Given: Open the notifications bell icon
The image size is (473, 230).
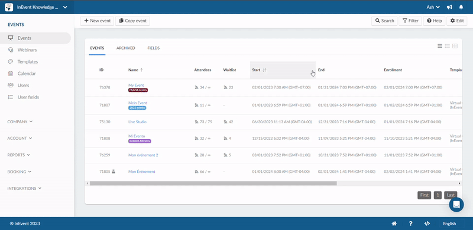Looking at the screenshot, I should 461,7.
